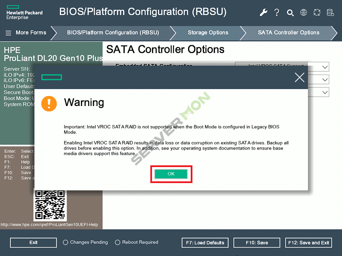This screenshot has width=342, height=256.
Task: Open the wrench settings icon
Action: point(263,13)
